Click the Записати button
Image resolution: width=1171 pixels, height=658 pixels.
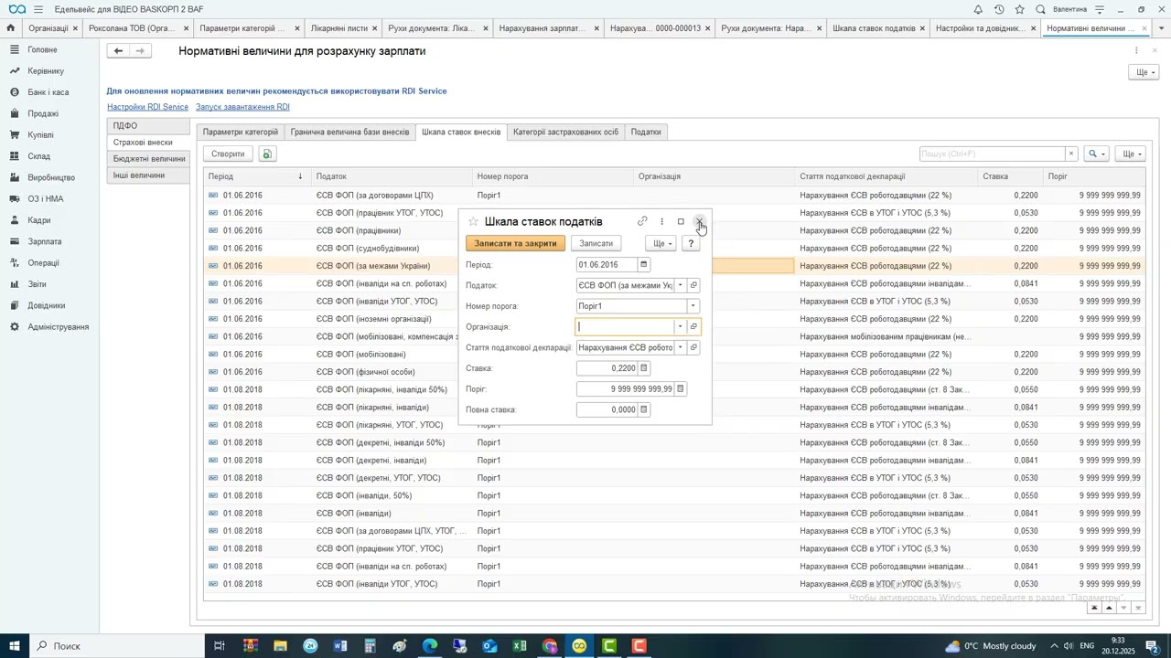click(596, 243)
